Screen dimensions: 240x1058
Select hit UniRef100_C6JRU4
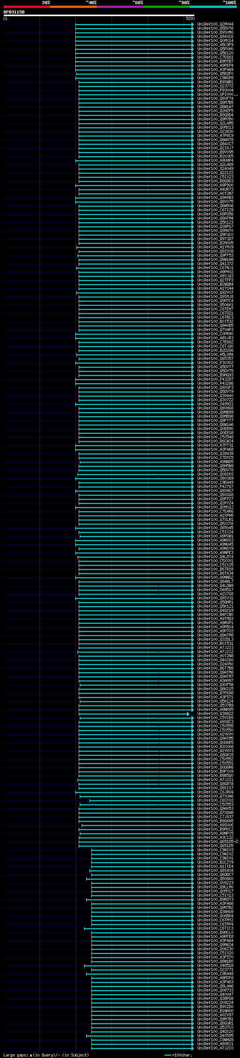click(215, 792)
